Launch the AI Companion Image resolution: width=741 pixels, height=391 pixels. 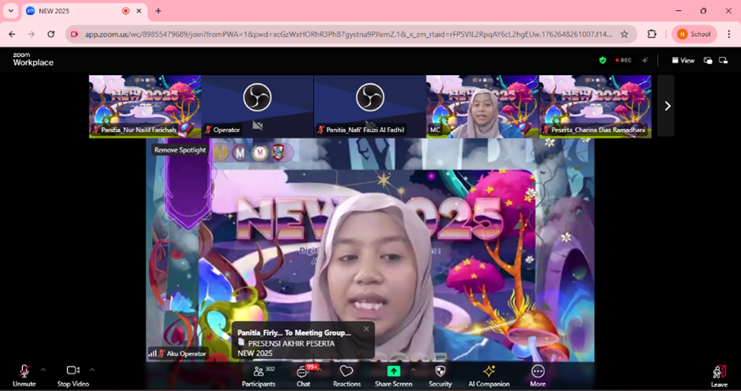click(489, 375)
